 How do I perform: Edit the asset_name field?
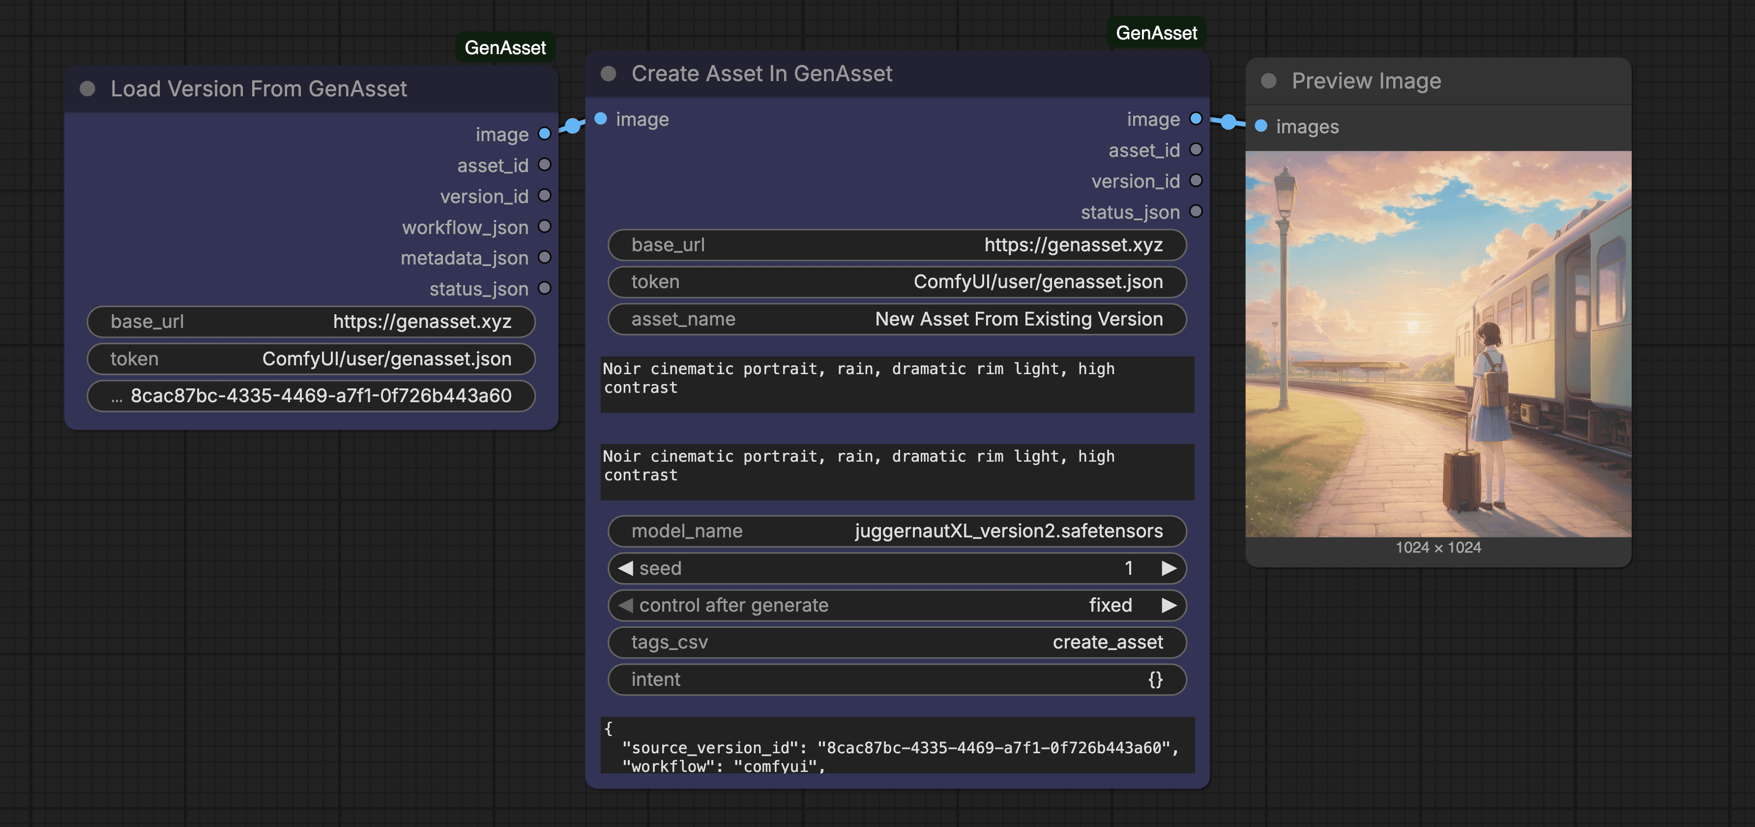[897, 320]
